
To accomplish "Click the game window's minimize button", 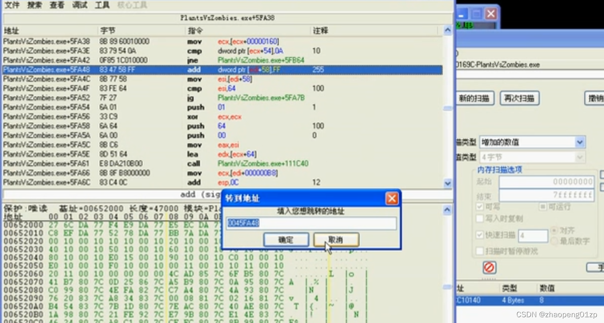I will coord(462,14).
